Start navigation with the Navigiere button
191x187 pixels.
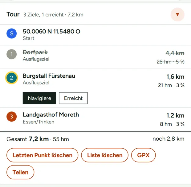pyautogui.click(x=39, y=98)
